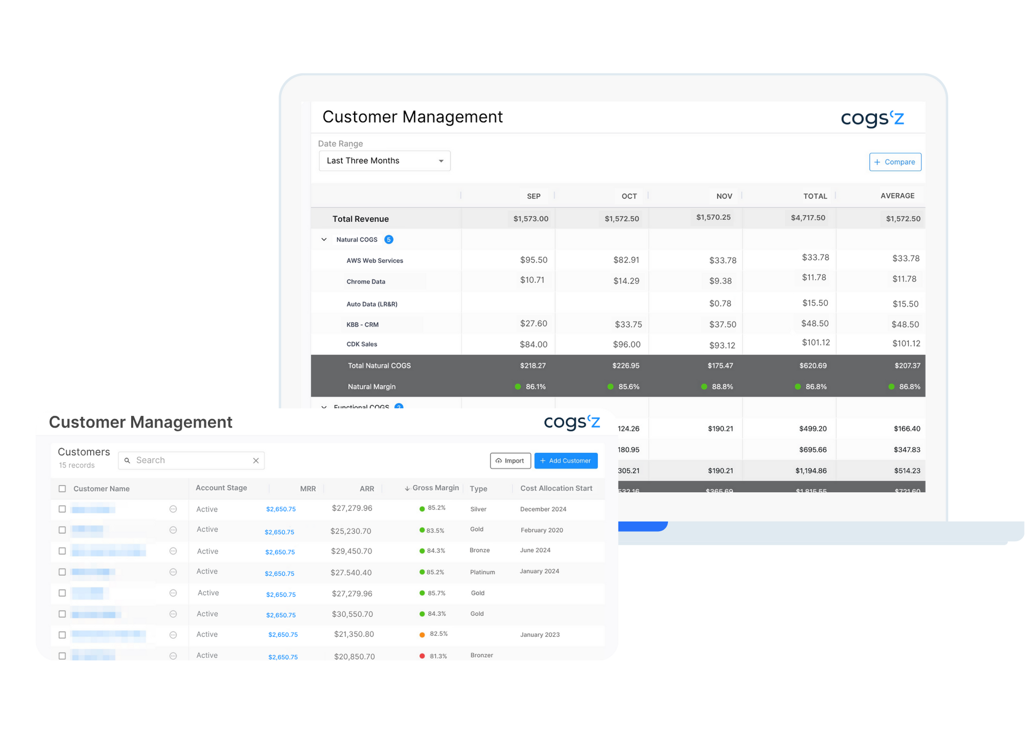This screenshot has height=732, width=1025.
Task: Click the cloud icon on Import button
Action: pos(498,461)
